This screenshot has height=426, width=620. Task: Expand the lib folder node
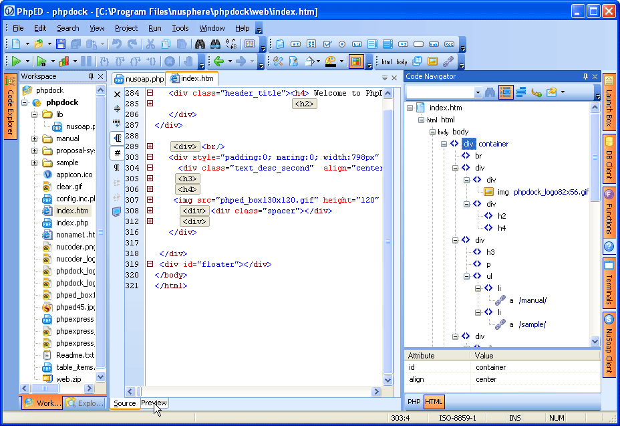coord(34,114)
